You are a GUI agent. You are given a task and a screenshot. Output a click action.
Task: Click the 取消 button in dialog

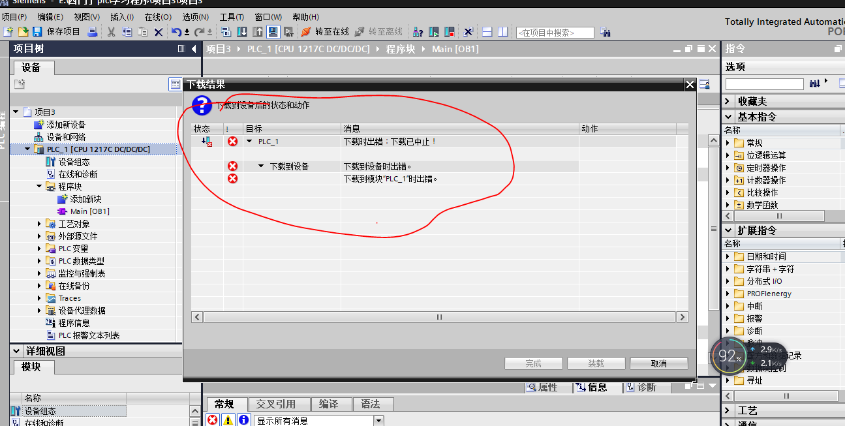coord(658,363)
